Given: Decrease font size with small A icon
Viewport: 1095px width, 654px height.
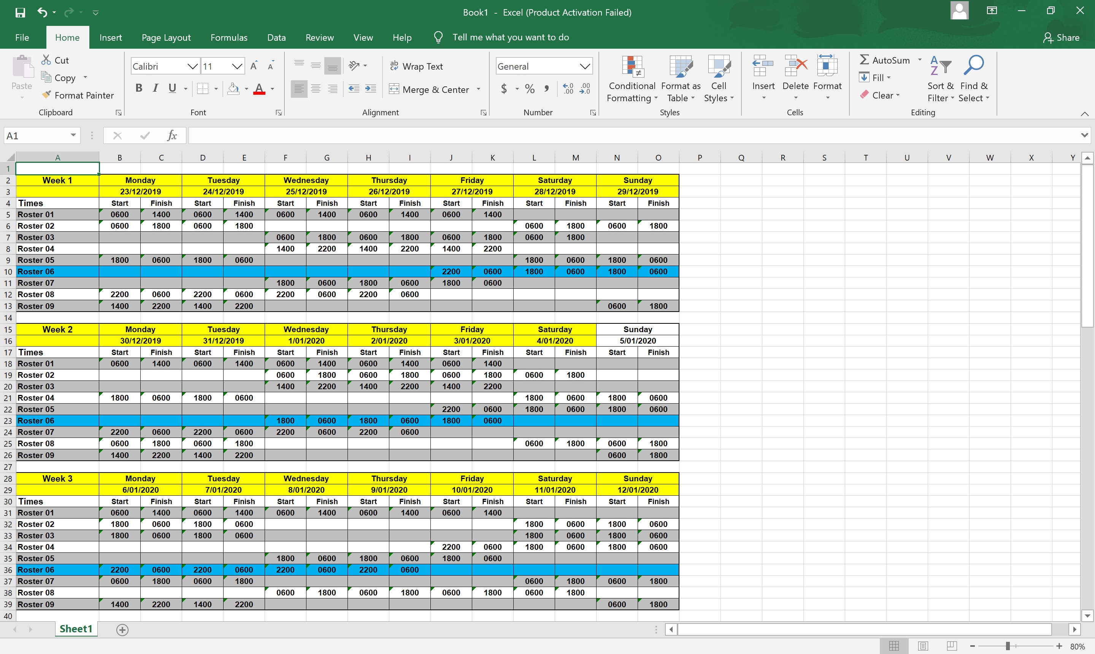Looking at the screenshot, I should point(271,66).
